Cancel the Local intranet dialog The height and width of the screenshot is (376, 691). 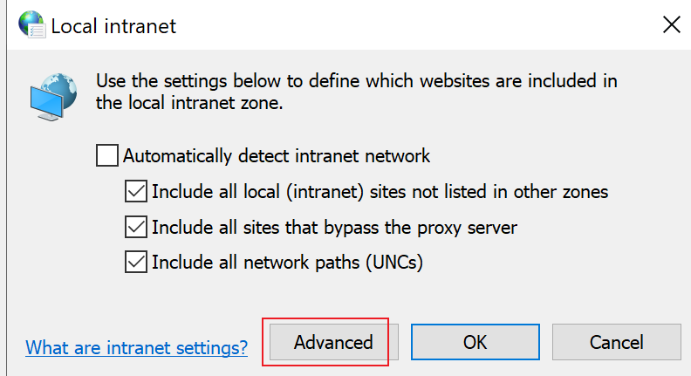[x=617, y=342]
